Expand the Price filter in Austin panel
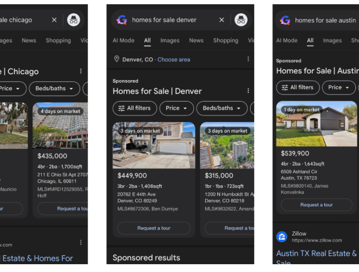 pos(339,87)
